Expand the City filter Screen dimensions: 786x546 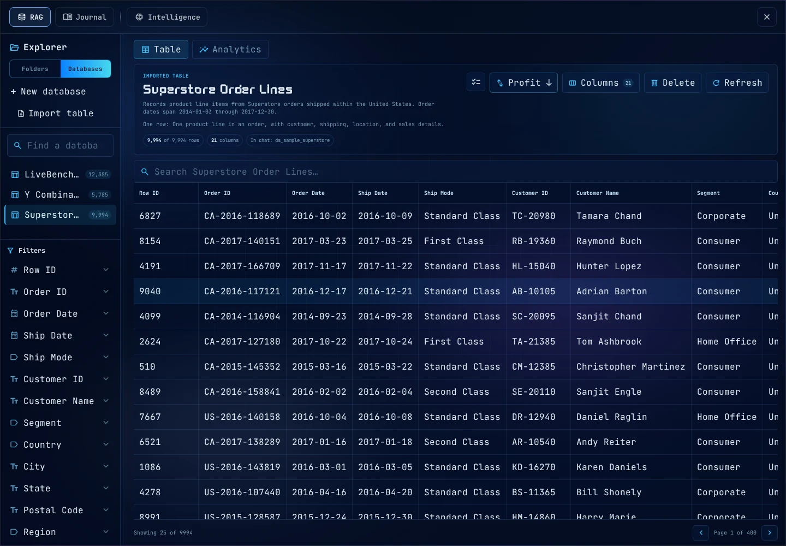[x=60, y=467]
